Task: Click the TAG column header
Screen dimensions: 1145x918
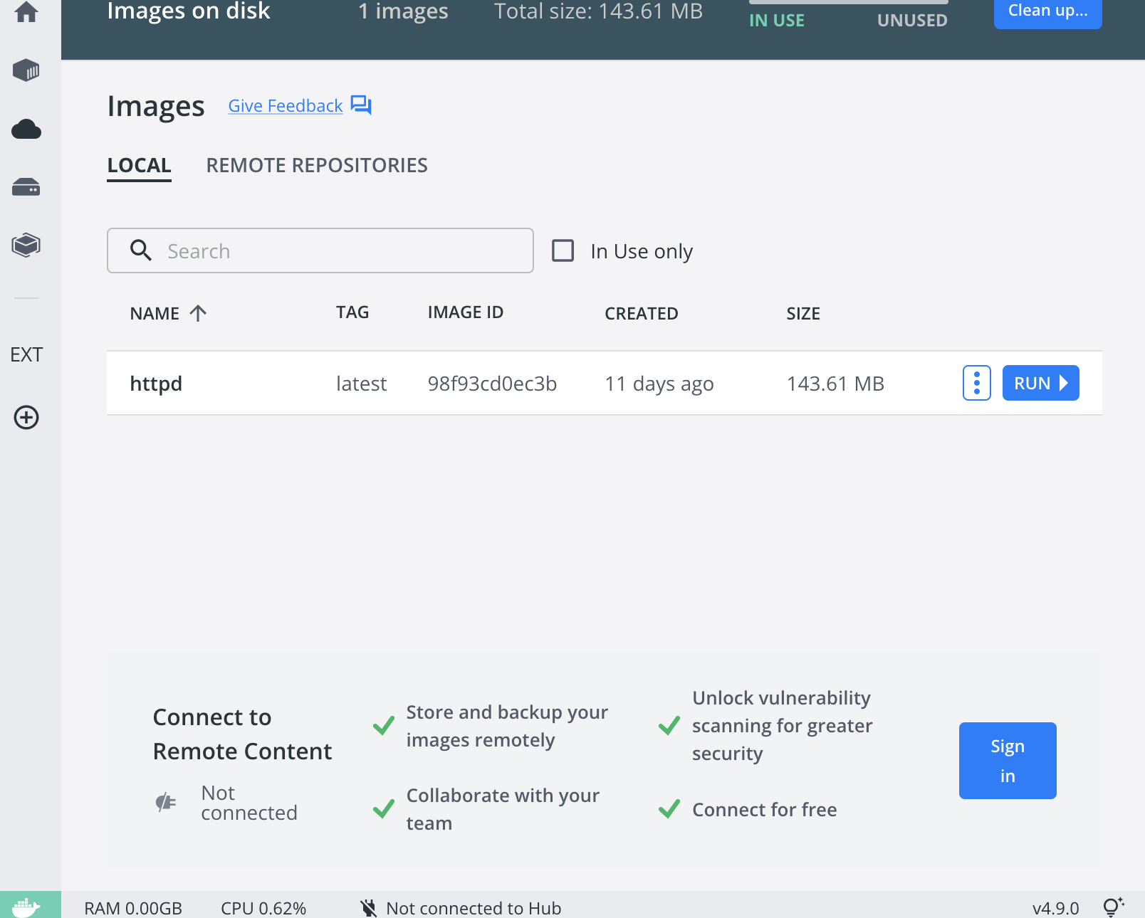Action: point(352,312)
